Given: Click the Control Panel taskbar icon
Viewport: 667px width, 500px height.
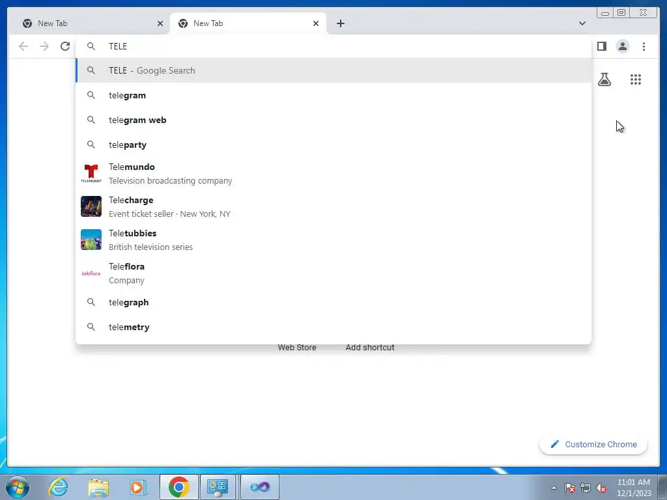Looking at the screenshot, I should 218,487.
